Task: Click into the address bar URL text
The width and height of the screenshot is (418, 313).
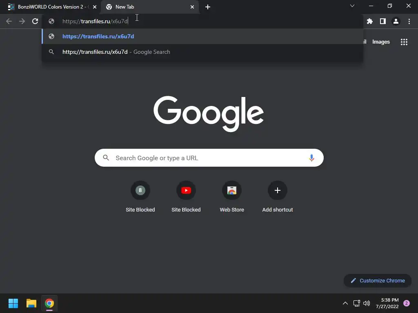Action: coord(95,21)
